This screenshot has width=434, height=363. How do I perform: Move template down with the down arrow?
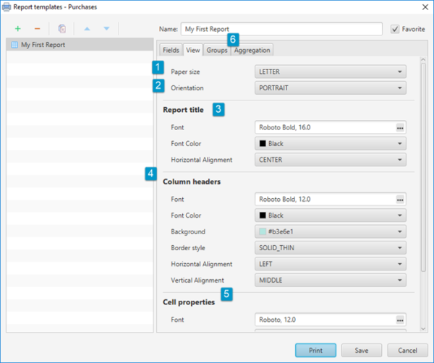coord(106,28)
